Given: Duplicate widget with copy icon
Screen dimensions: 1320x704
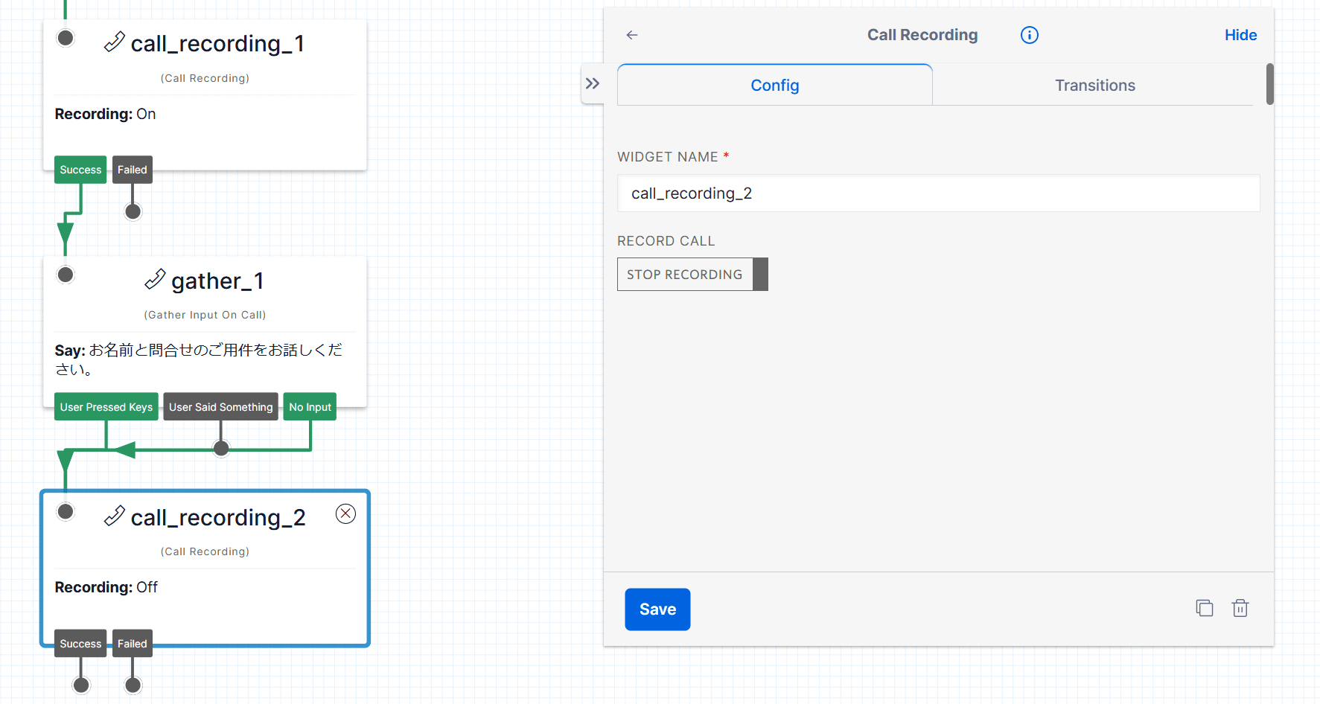Looking at the screenshot, I should pyautogui.click(x=1205, y=608).
